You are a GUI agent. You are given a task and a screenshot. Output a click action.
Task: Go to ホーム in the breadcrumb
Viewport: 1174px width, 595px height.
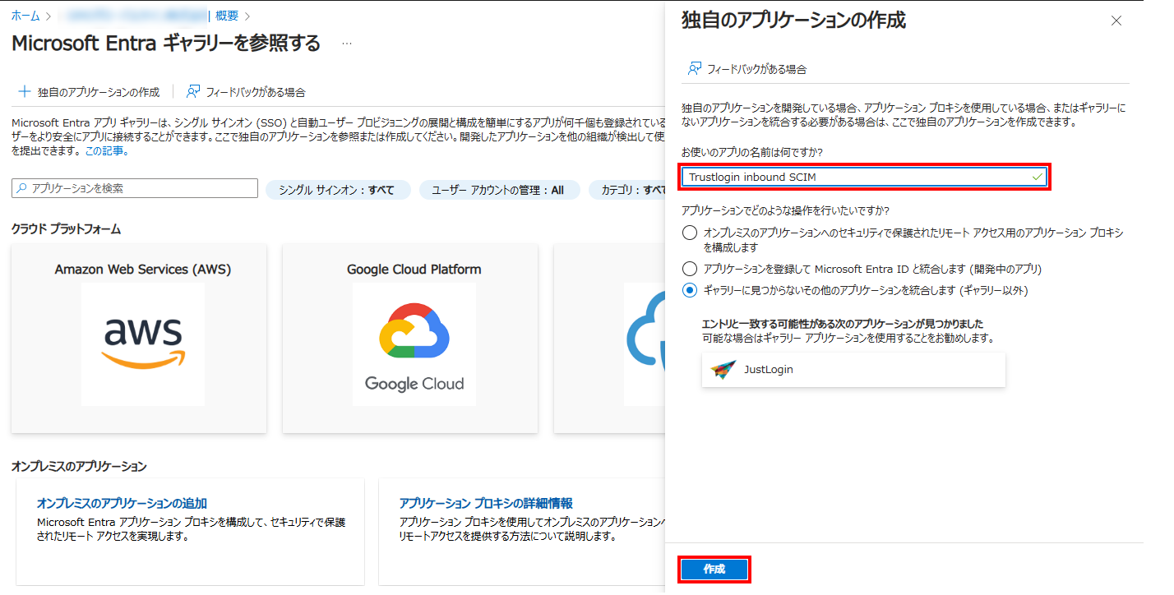pyautogui.click(x=25, y=16)
